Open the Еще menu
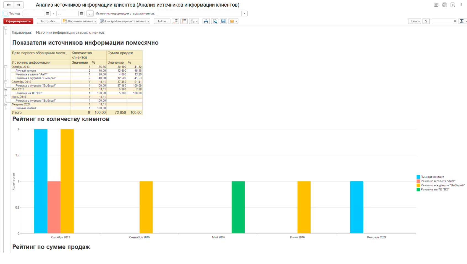This screenshot has width=467, height=264. [x=414, y=21]
